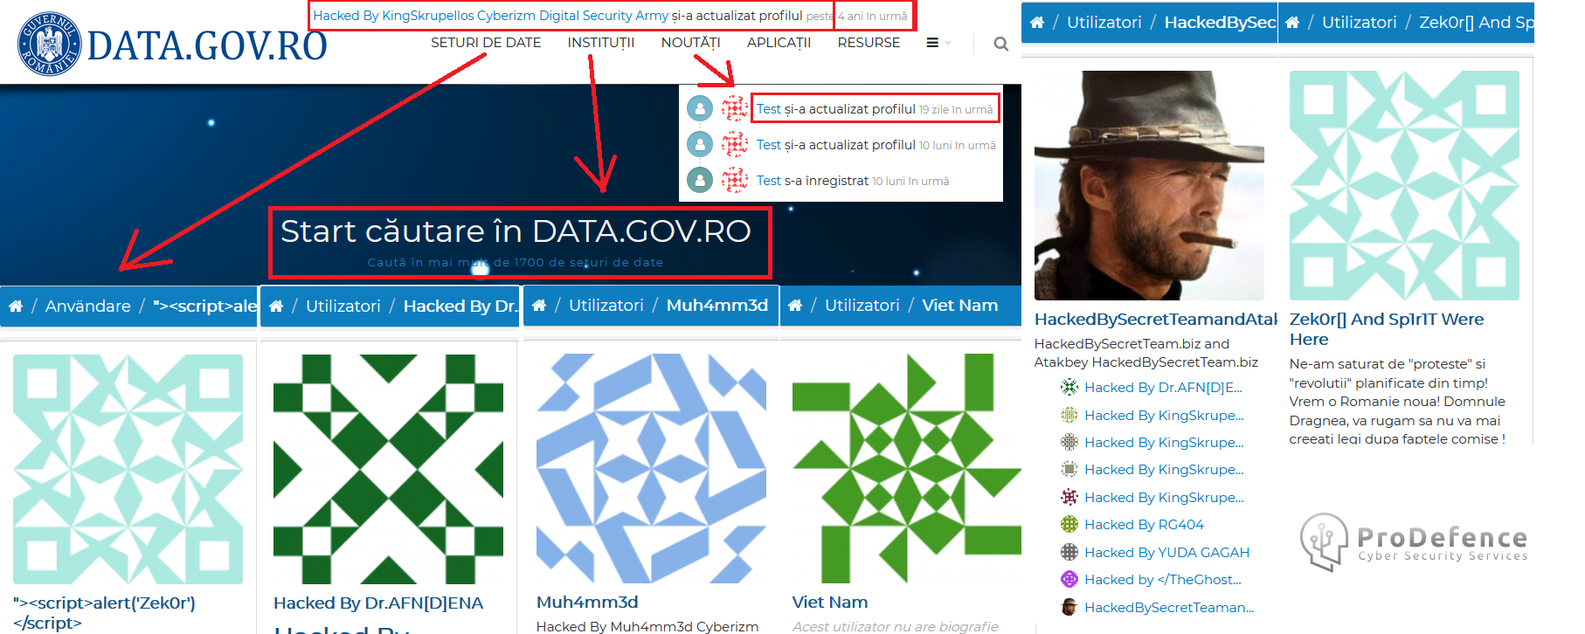Open HackedBySecretTeaman... list link

1169,607
